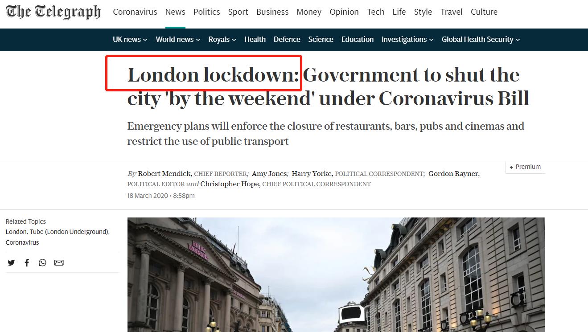This screenshot has width=588, height=332.
Task: Navigate to the Health subsection
Action: pos(255,39)
